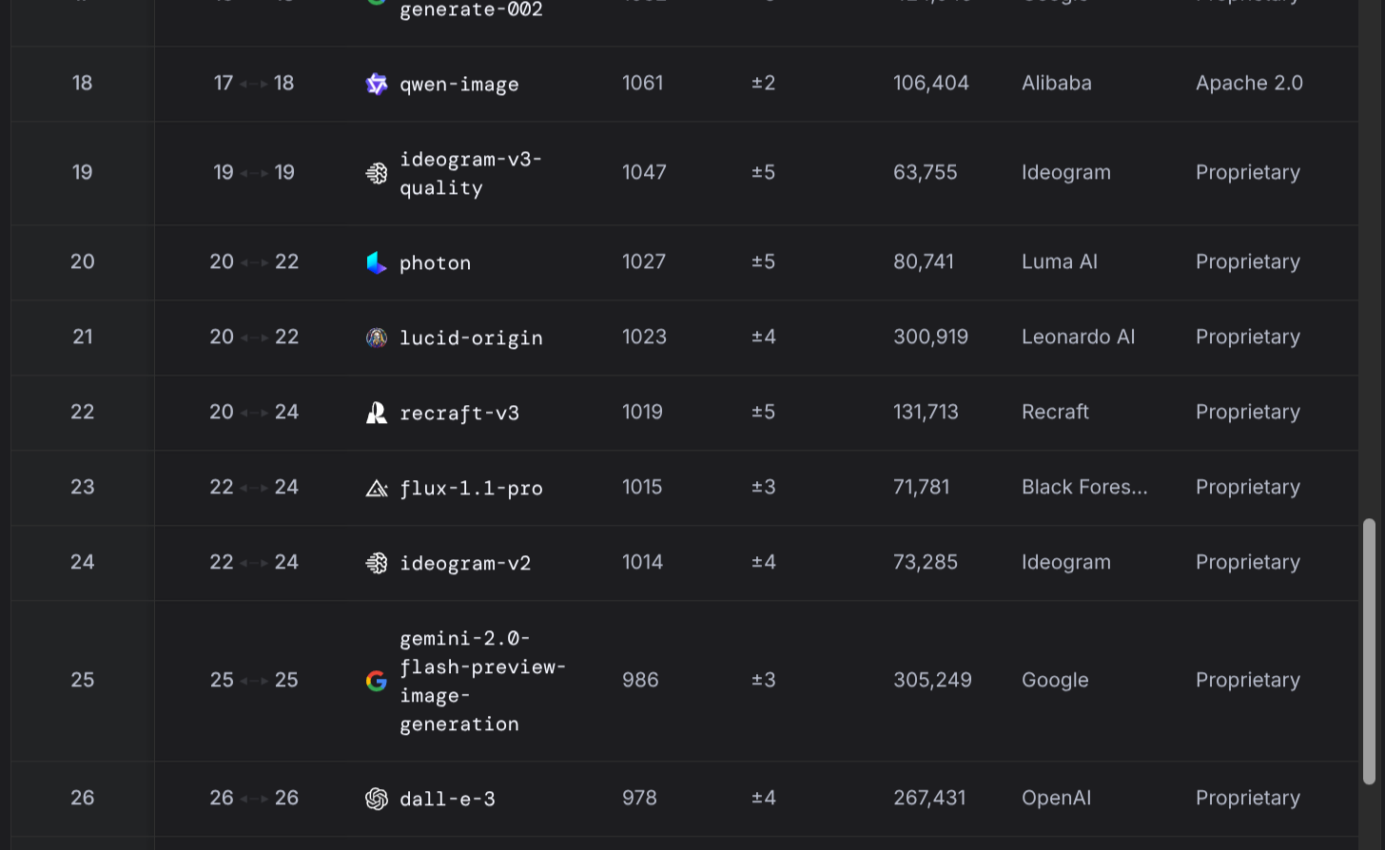Open the dall-e-3 model link

click(x=447, y=800)
